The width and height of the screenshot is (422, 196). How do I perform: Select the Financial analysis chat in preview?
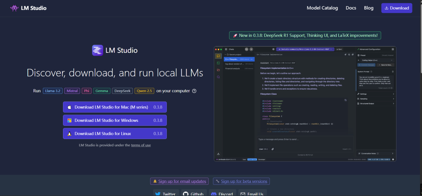click(x=239, y=69)
